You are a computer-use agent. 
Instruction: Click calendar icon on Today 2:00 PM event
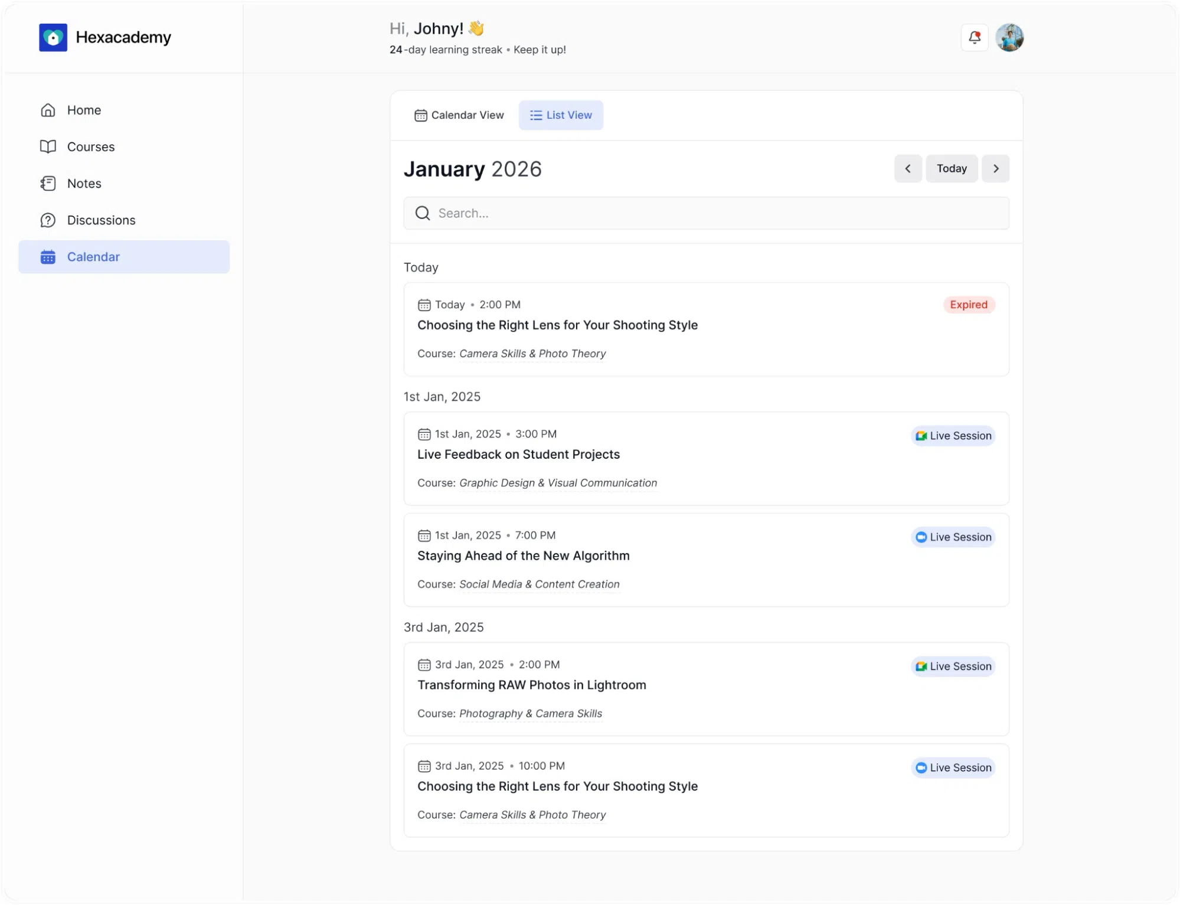point(424,305)
